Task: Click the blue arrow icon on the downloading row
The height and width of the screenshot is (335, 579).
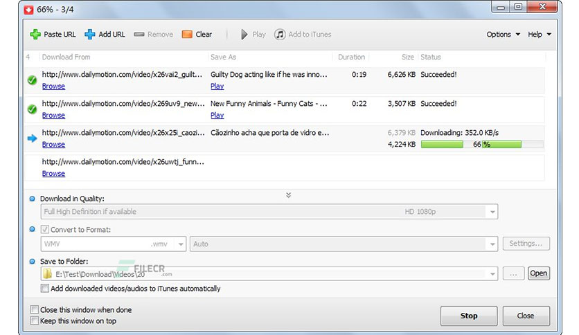Action: pyautogui.click(x=32, y=138)
